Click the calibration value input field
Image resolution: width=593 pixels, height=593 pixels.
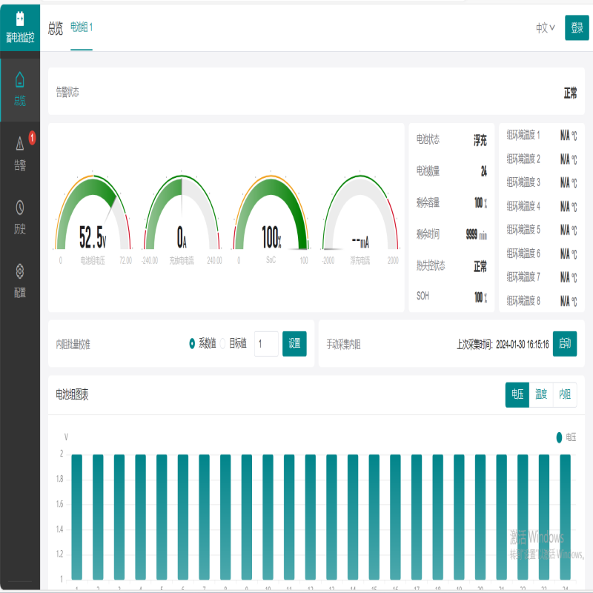[266, 344]
